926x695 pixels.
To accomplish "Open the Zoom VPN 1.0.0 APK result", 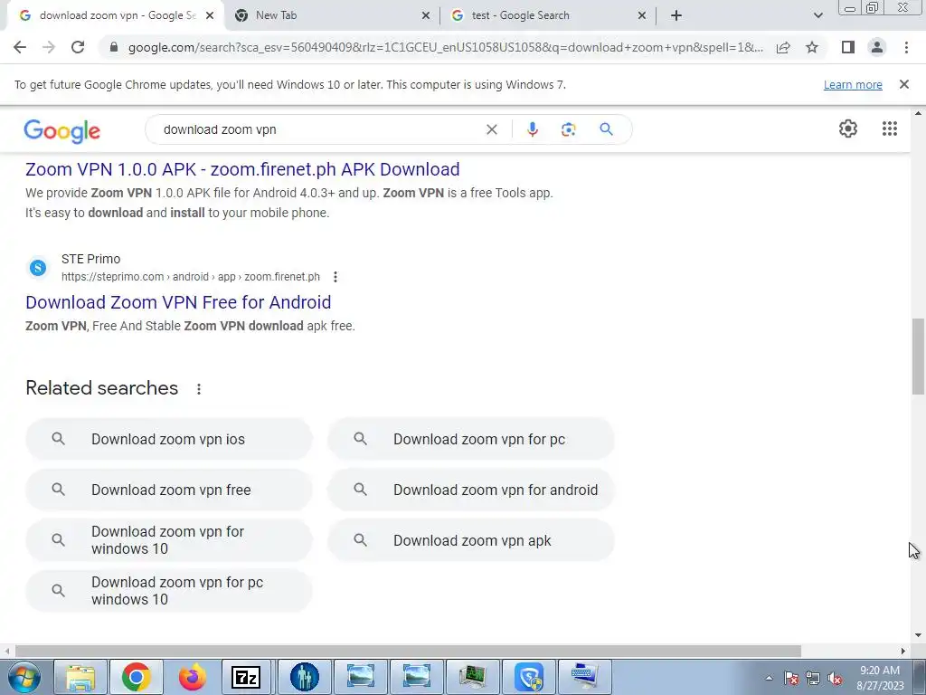I will coord(242,169).
